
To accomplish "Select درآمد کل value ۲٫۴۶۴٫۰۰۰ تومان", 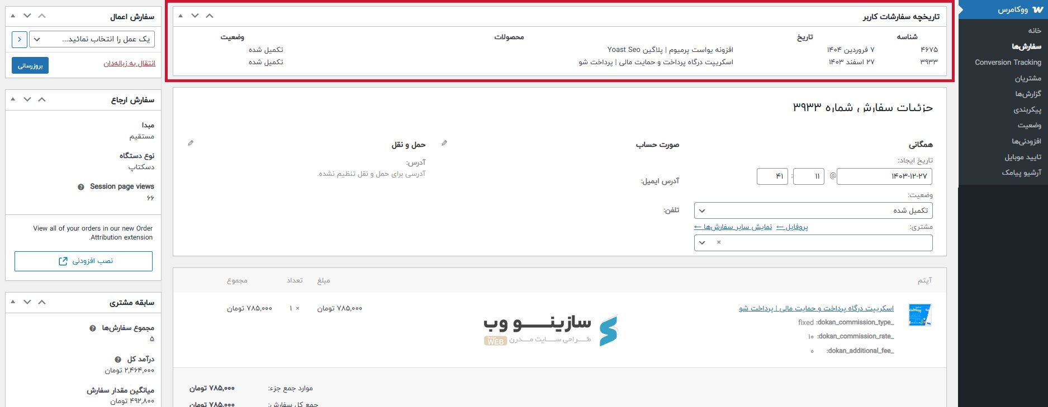I will tap(130, 370).
